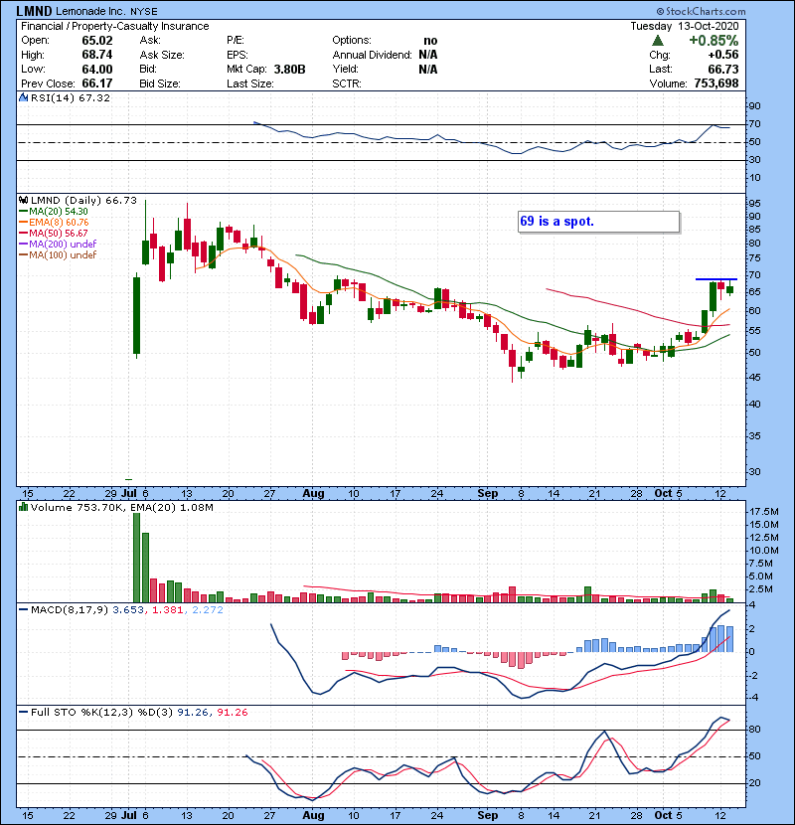The height and width of the screenshot is (825, 795).
Task: Click the +0.85% percent change
Action: 714,41
